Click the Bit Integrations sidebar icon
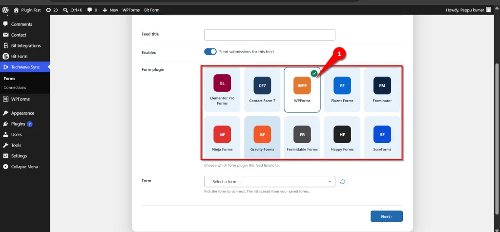 (x=5, y=45)
